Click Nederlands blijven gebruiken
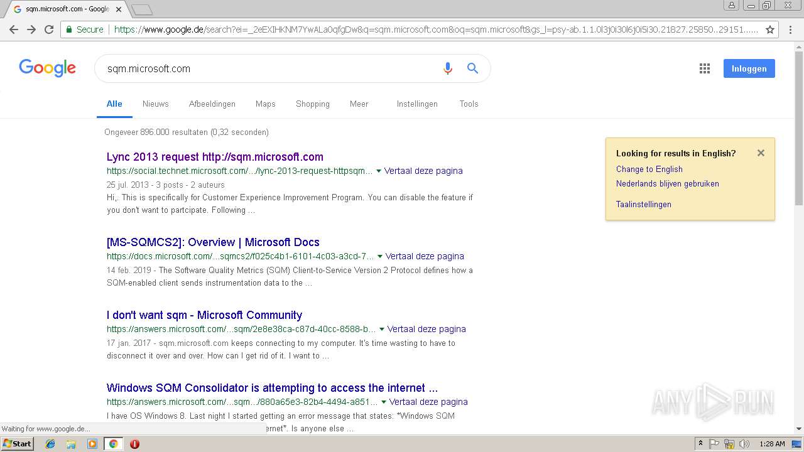 pyautogui.click(x=667, y=184)
